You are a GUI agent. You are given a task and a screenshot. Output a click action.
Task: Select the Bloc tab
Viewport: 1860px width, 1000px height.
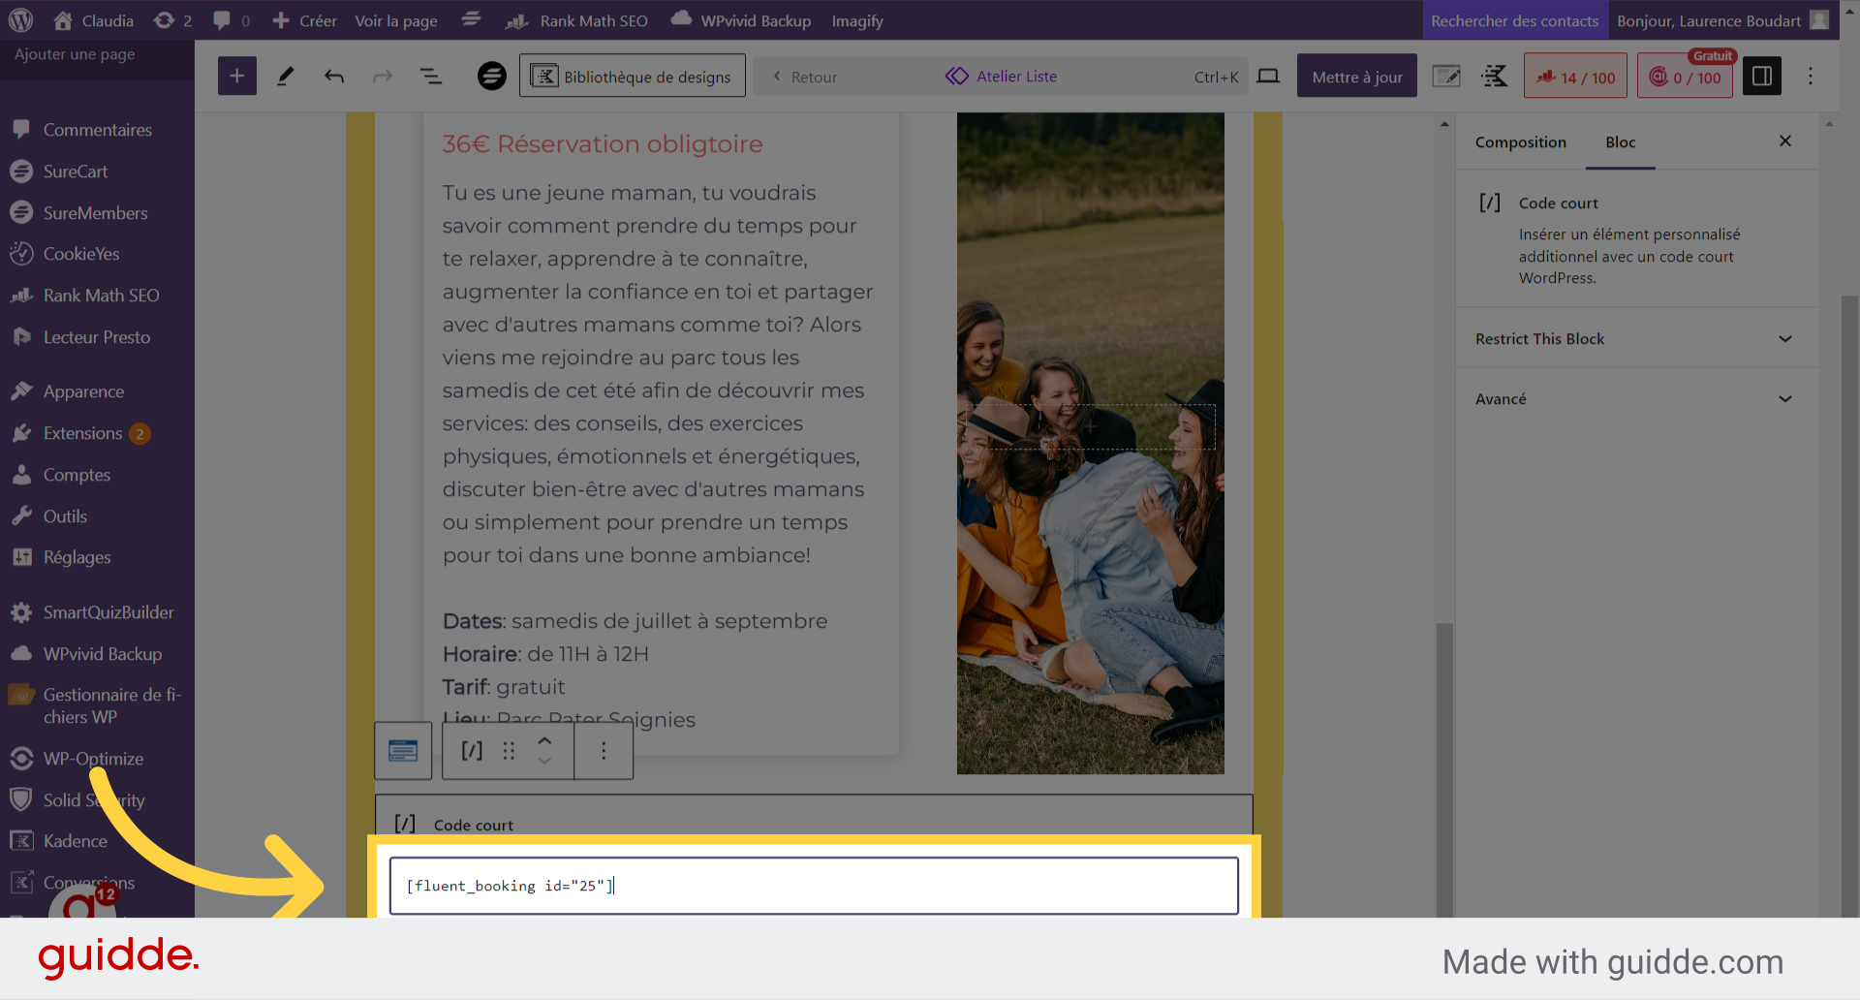pos(1620,142)
